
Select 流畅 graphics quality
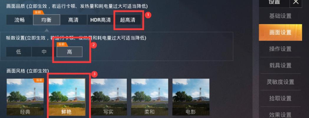[x=19, y=20]
